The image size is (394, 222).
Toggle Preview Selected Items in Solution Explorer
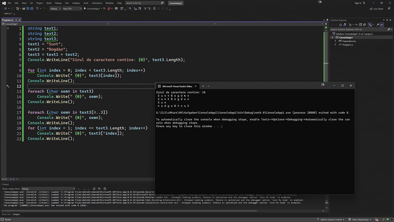coord(382,25)
